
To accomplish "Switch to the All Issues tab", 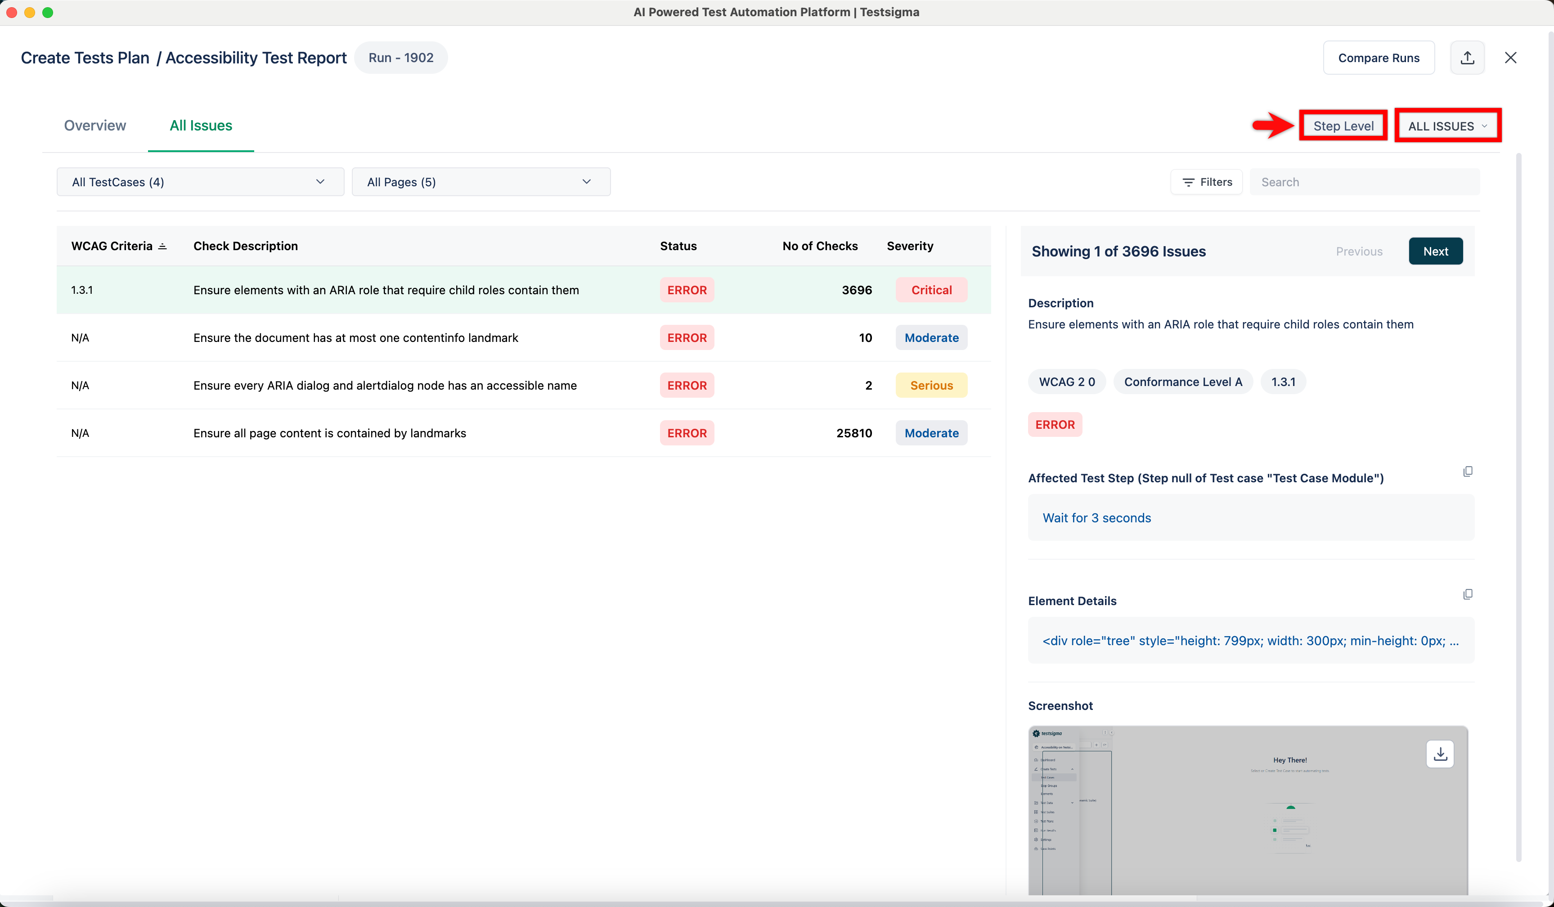I will (200, 125).
